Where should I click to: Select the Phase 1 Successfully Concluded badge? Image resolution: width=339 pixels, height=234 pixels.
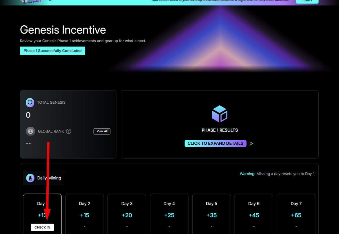(x=52, y=51)
